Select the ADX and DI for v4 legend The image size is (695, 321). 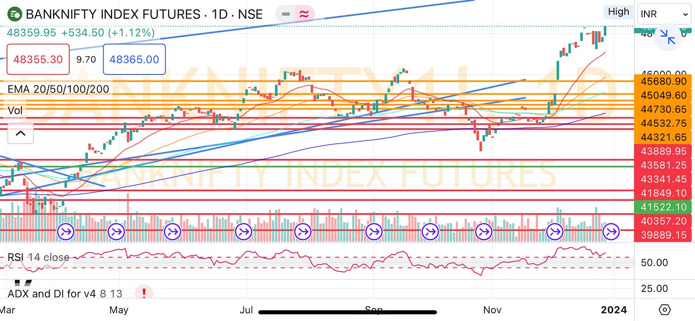coord(65,293)
